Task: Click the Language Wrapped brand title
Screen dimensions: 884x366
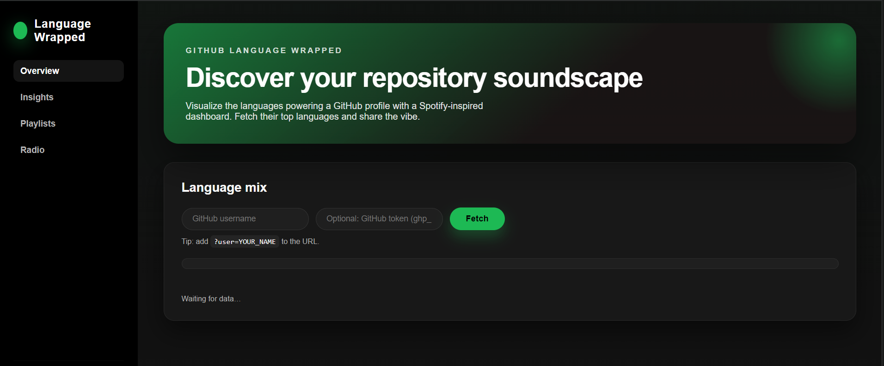Action: 62,30
